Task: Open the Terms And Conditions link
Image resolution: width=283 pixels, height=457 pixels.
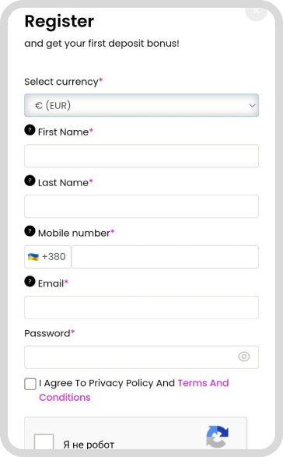Action: tap(134, 390)
